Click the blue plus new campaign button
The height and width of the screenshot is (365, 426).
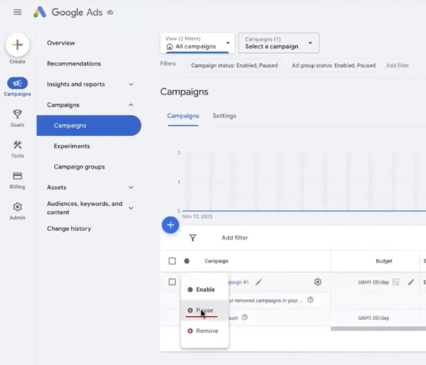[x=170, y=225]
